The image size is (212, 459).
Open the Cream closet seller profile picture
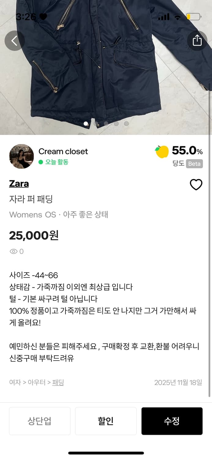pos(21,156)
